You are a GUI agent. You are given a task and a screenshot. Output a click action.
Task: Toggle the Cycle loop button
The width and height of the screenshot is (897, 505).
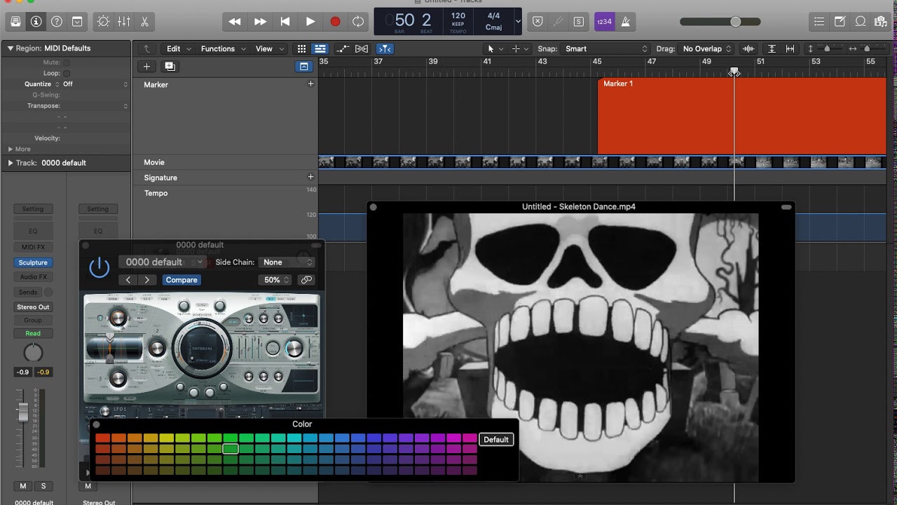tap(358, 22)
